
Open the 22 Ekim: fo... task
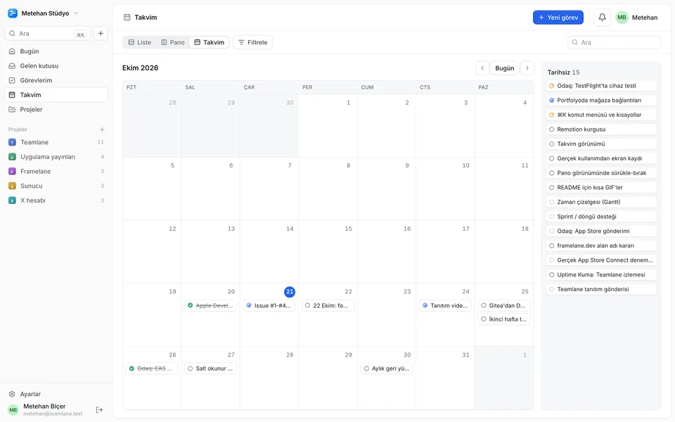point(328,305)
